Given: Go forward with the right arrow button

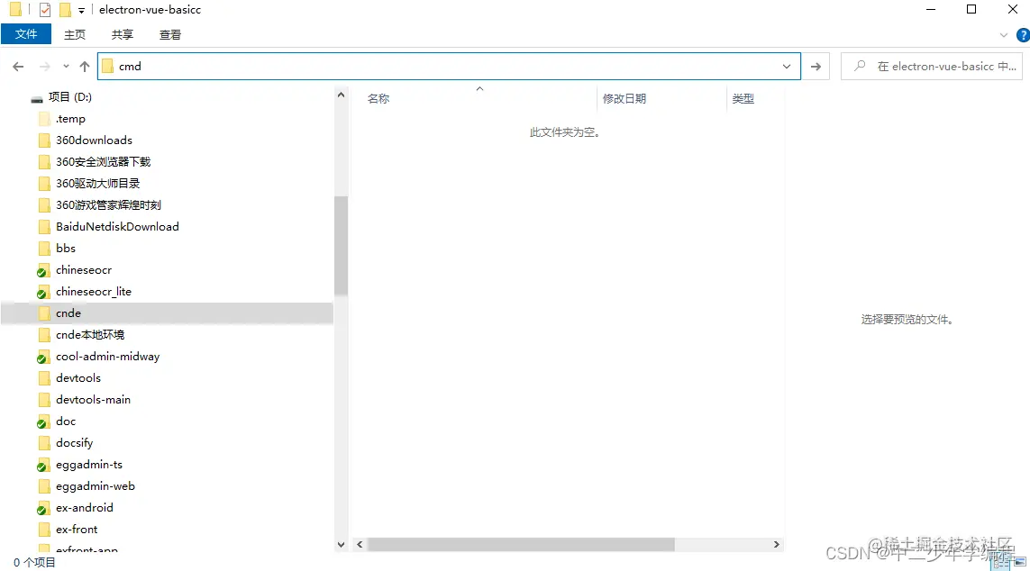Looking at the screenshot, I should coord(45,67).
